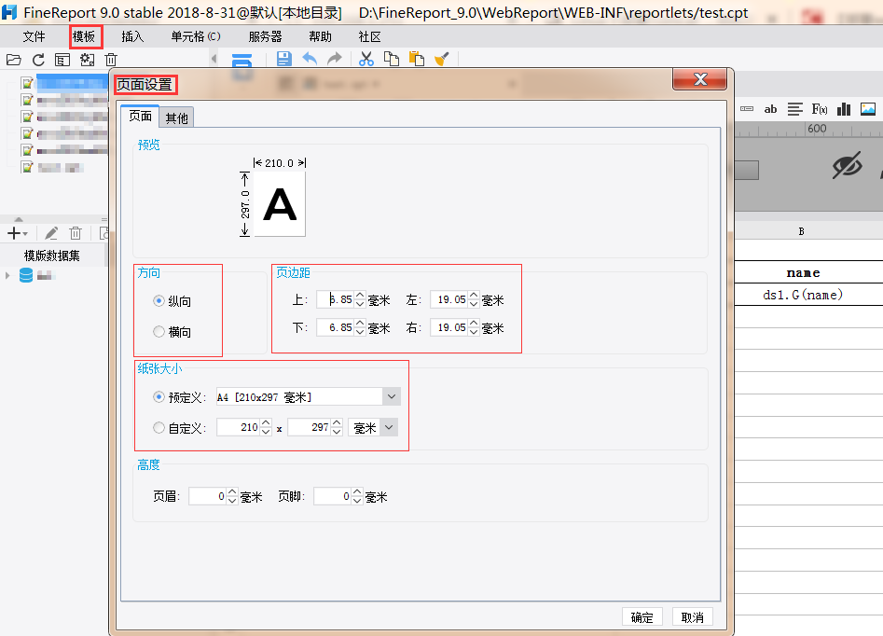Click the align lines icon at right

click(x=794, y=109)
